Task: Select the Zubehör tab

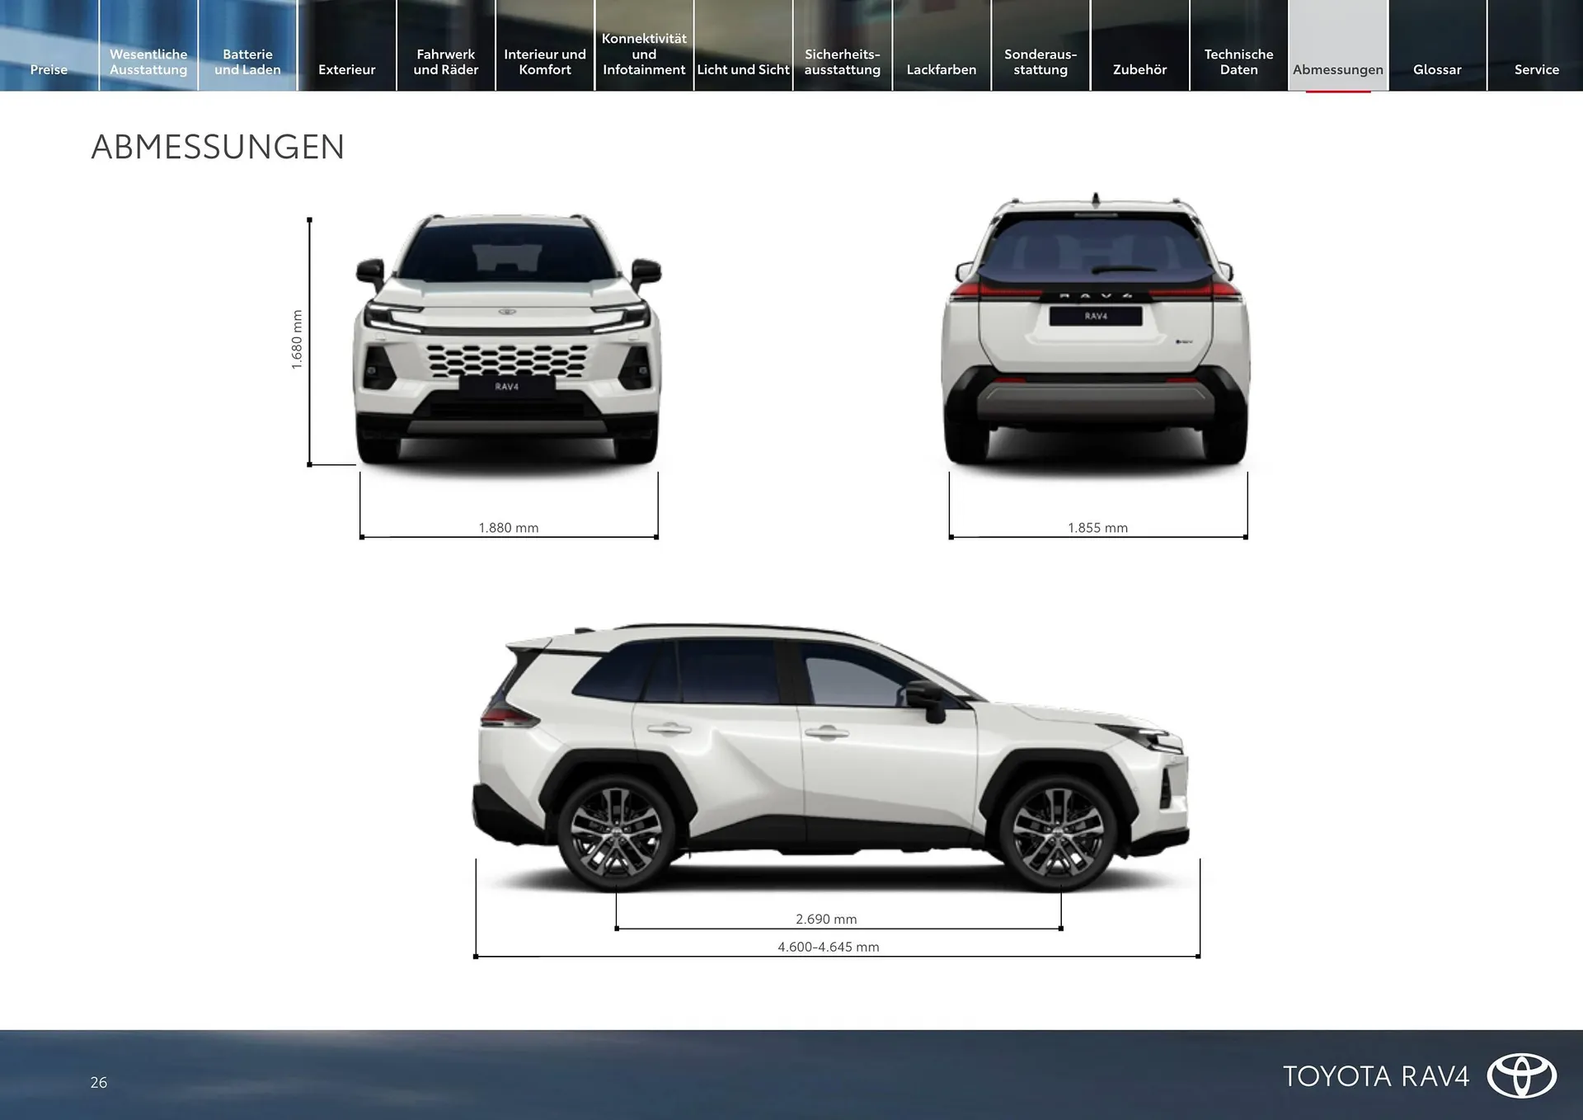Action: (x=1139, y=69)
